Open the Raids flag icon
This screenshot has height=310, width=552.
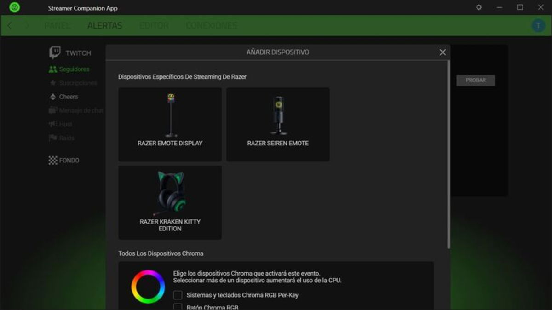point(53,138)
